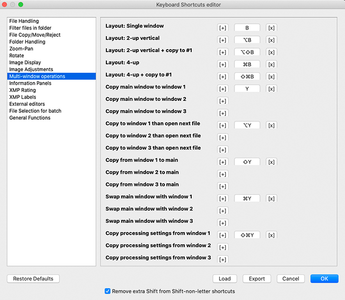The width and height of the screenshot is (345, 300).
Task: Add shortcut for Copy processing settings from window 3
Action: tap(223, 259)
